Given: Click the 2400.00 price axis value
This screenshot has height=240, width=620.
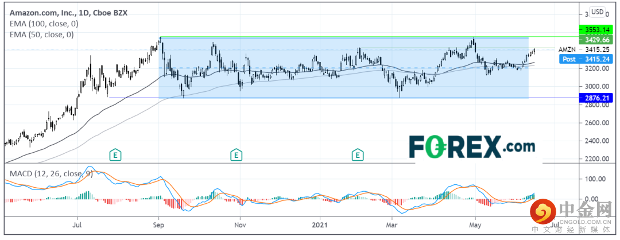Looking at the screenshot, I should click(x=598, y=141).
